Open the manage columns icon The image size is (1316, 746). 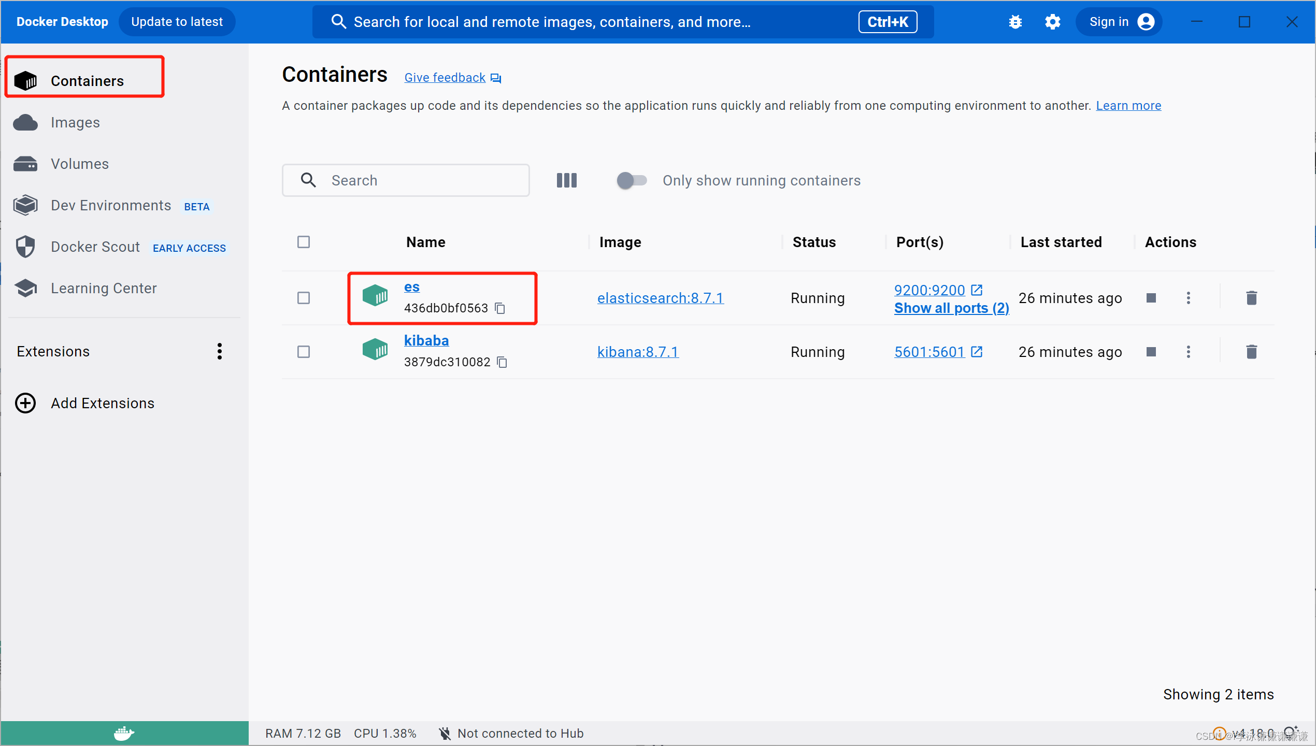coord(566,180)
